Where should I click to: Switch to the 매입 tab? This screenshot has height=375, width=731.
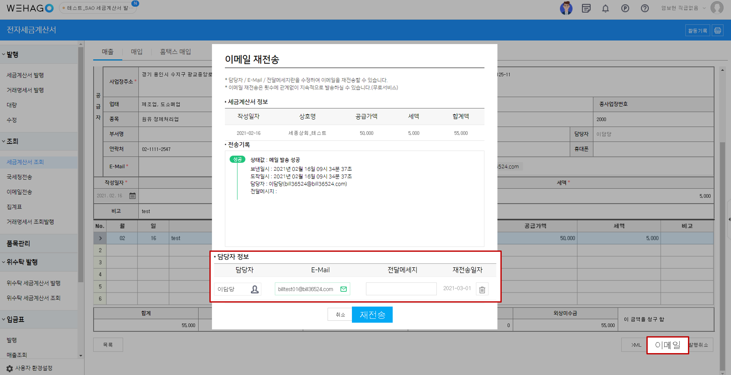click(136, 52)
